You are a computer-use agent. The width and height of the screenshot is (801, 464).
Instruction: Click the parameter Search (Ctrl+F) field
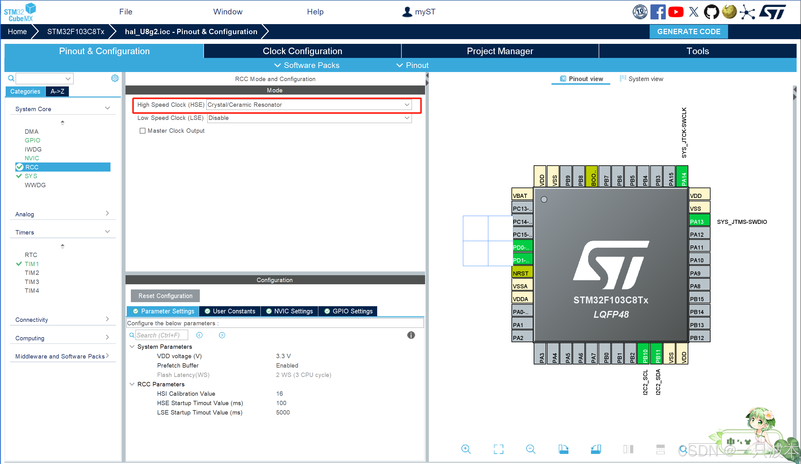click(x=162, y=335)
